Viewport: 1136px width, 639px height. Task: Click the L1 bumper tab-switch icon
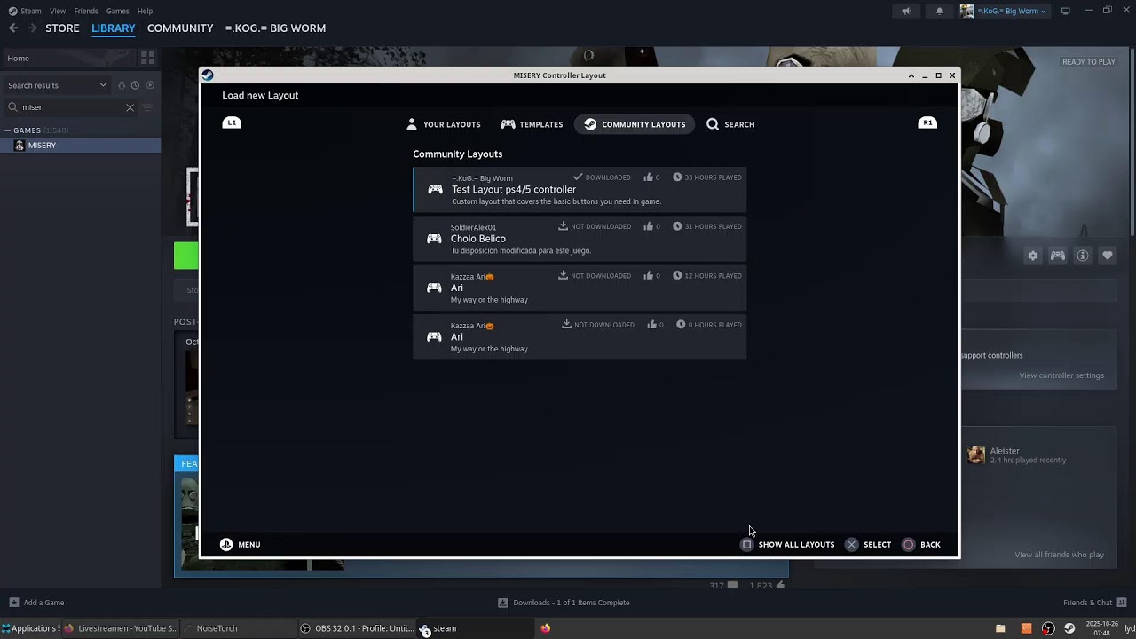click(x=232, y=122)
